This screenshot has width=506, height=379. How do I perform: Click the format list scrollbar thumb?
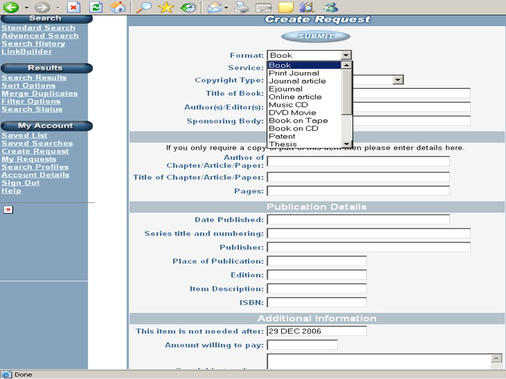[347, 92]
